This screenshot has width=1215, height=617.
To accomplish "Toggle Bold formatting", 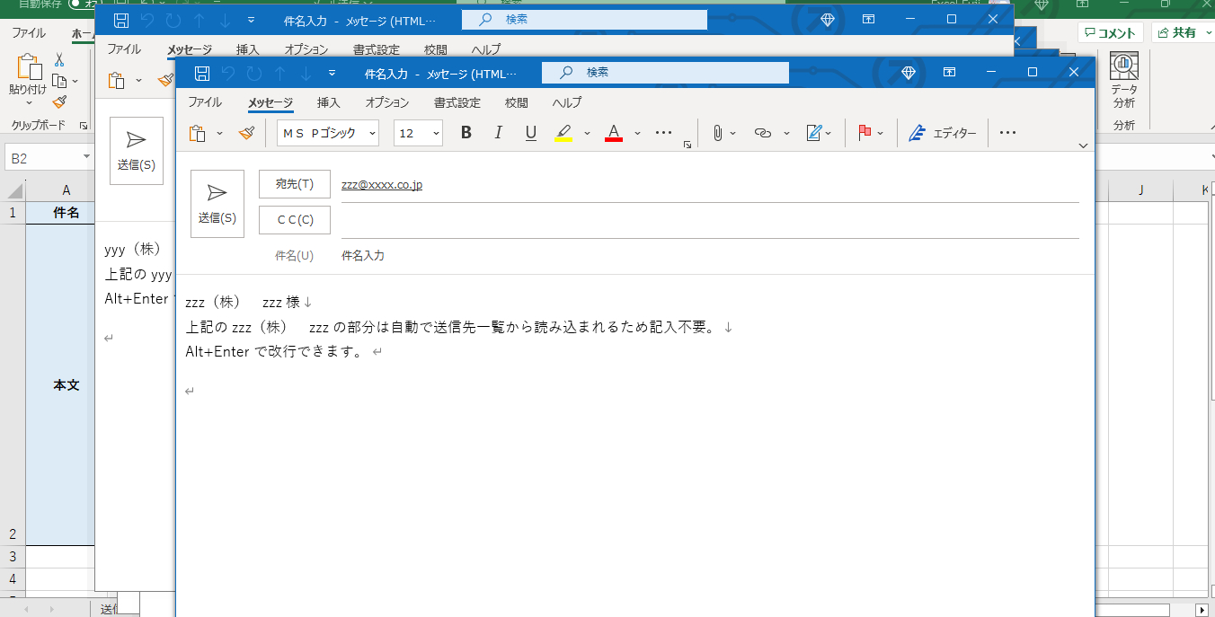I will [x=466, y=133].
